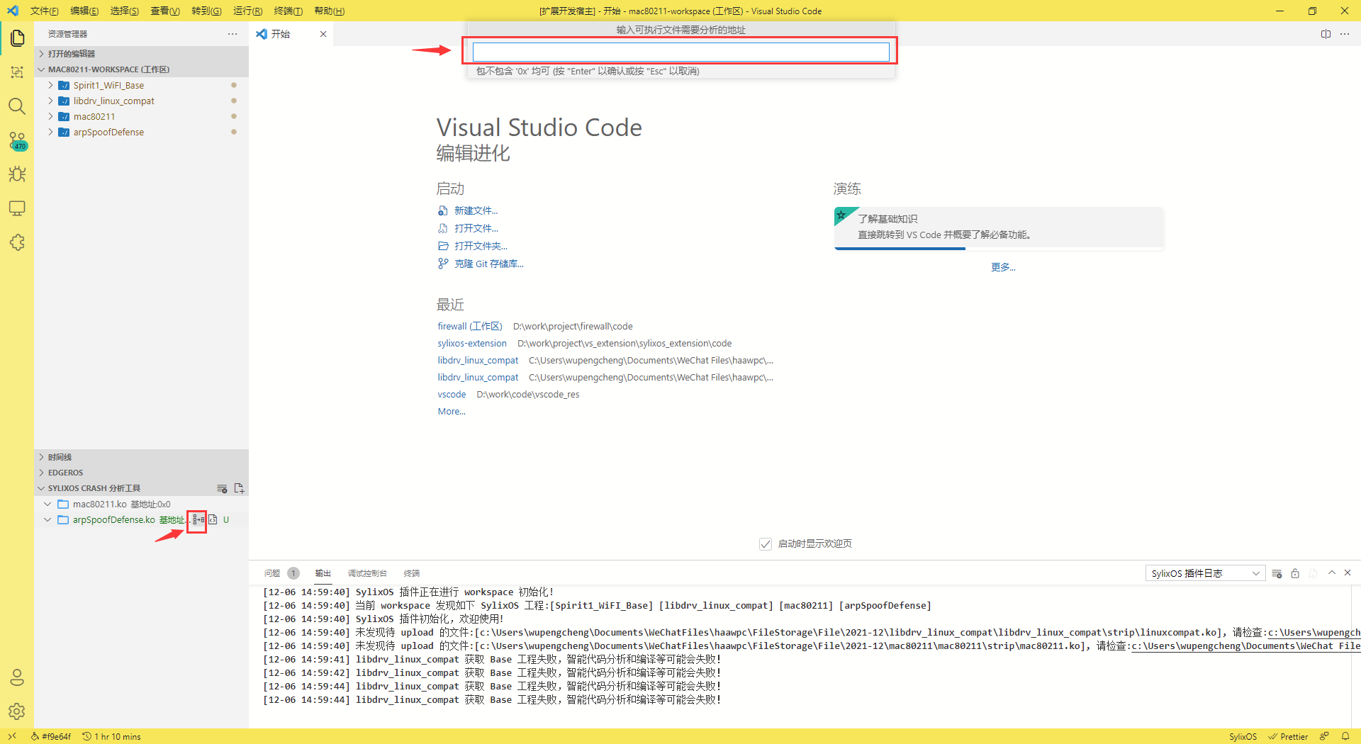Viewport: 1361px width, 744px height.
Task: Open recent sylixos-extension link
Action: pyautogui.click(x=472, y=343)
